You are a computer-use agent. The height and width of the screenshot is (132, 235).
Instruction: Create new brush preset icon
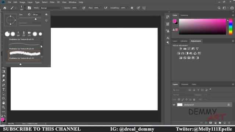46,21
